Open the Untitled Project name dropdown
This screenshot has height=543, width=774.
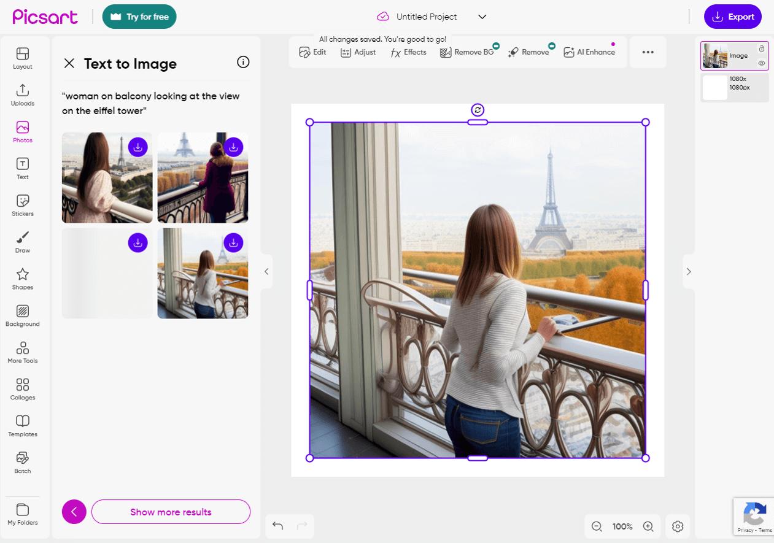click(482, 17)
